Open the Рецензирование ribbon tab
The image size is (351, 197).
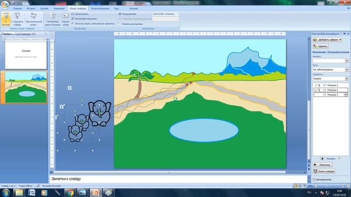click(100, 9)
